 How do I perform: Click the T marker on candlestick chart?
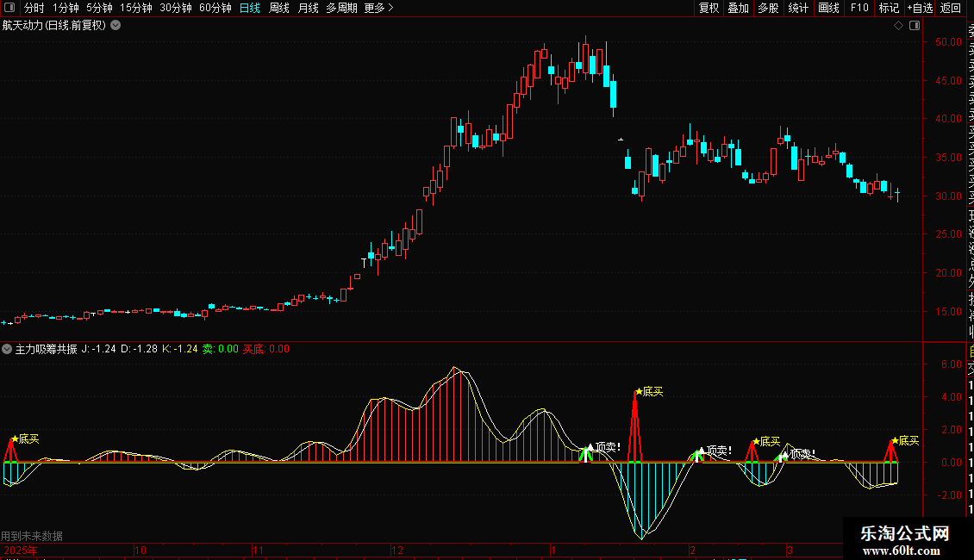coord(364,264)
